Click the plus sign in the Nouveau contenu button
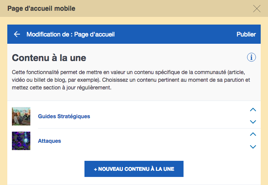268x185 pixels. click(96, 169)
